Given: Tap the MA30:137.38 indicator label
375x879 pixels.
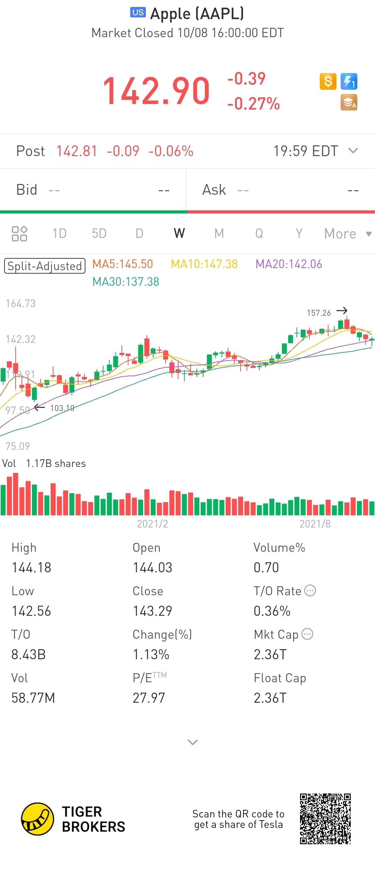Looking at the screenshot, I should coord(126,282).
